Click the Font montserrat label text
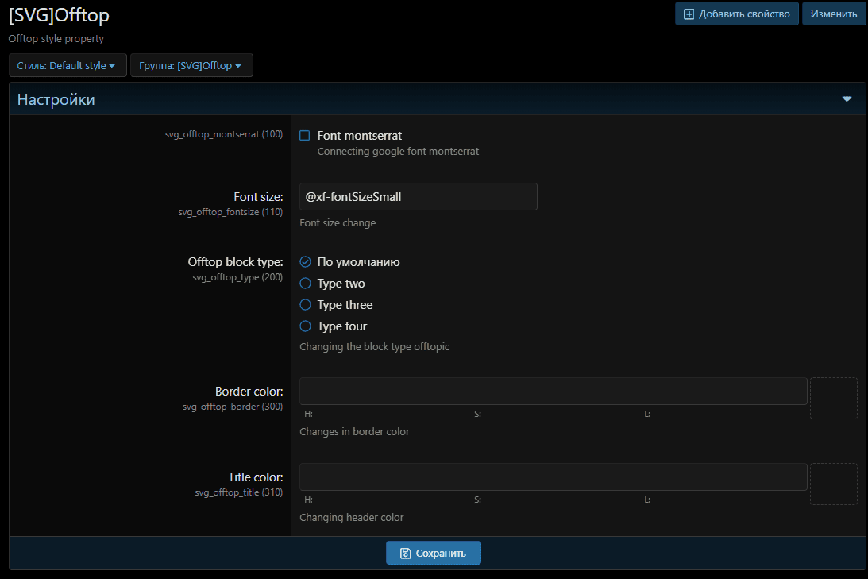868x579 pixels. 359,136
